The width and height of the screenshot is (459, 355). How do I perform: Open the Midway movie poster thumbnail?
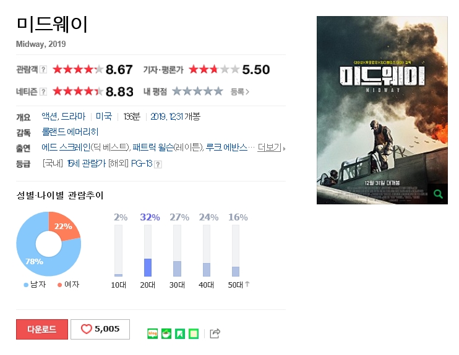point(382,110)
